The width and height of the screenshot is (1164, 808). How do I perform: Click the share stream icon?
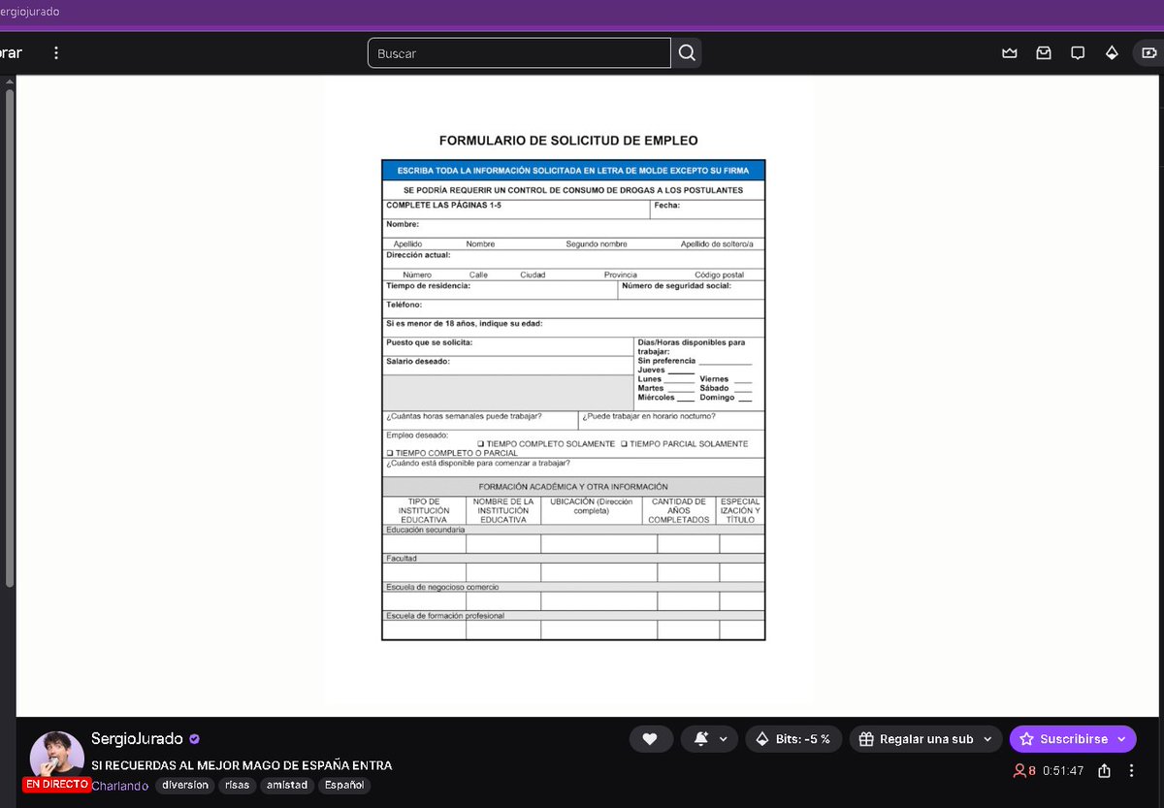click(x=1104, y=771)
